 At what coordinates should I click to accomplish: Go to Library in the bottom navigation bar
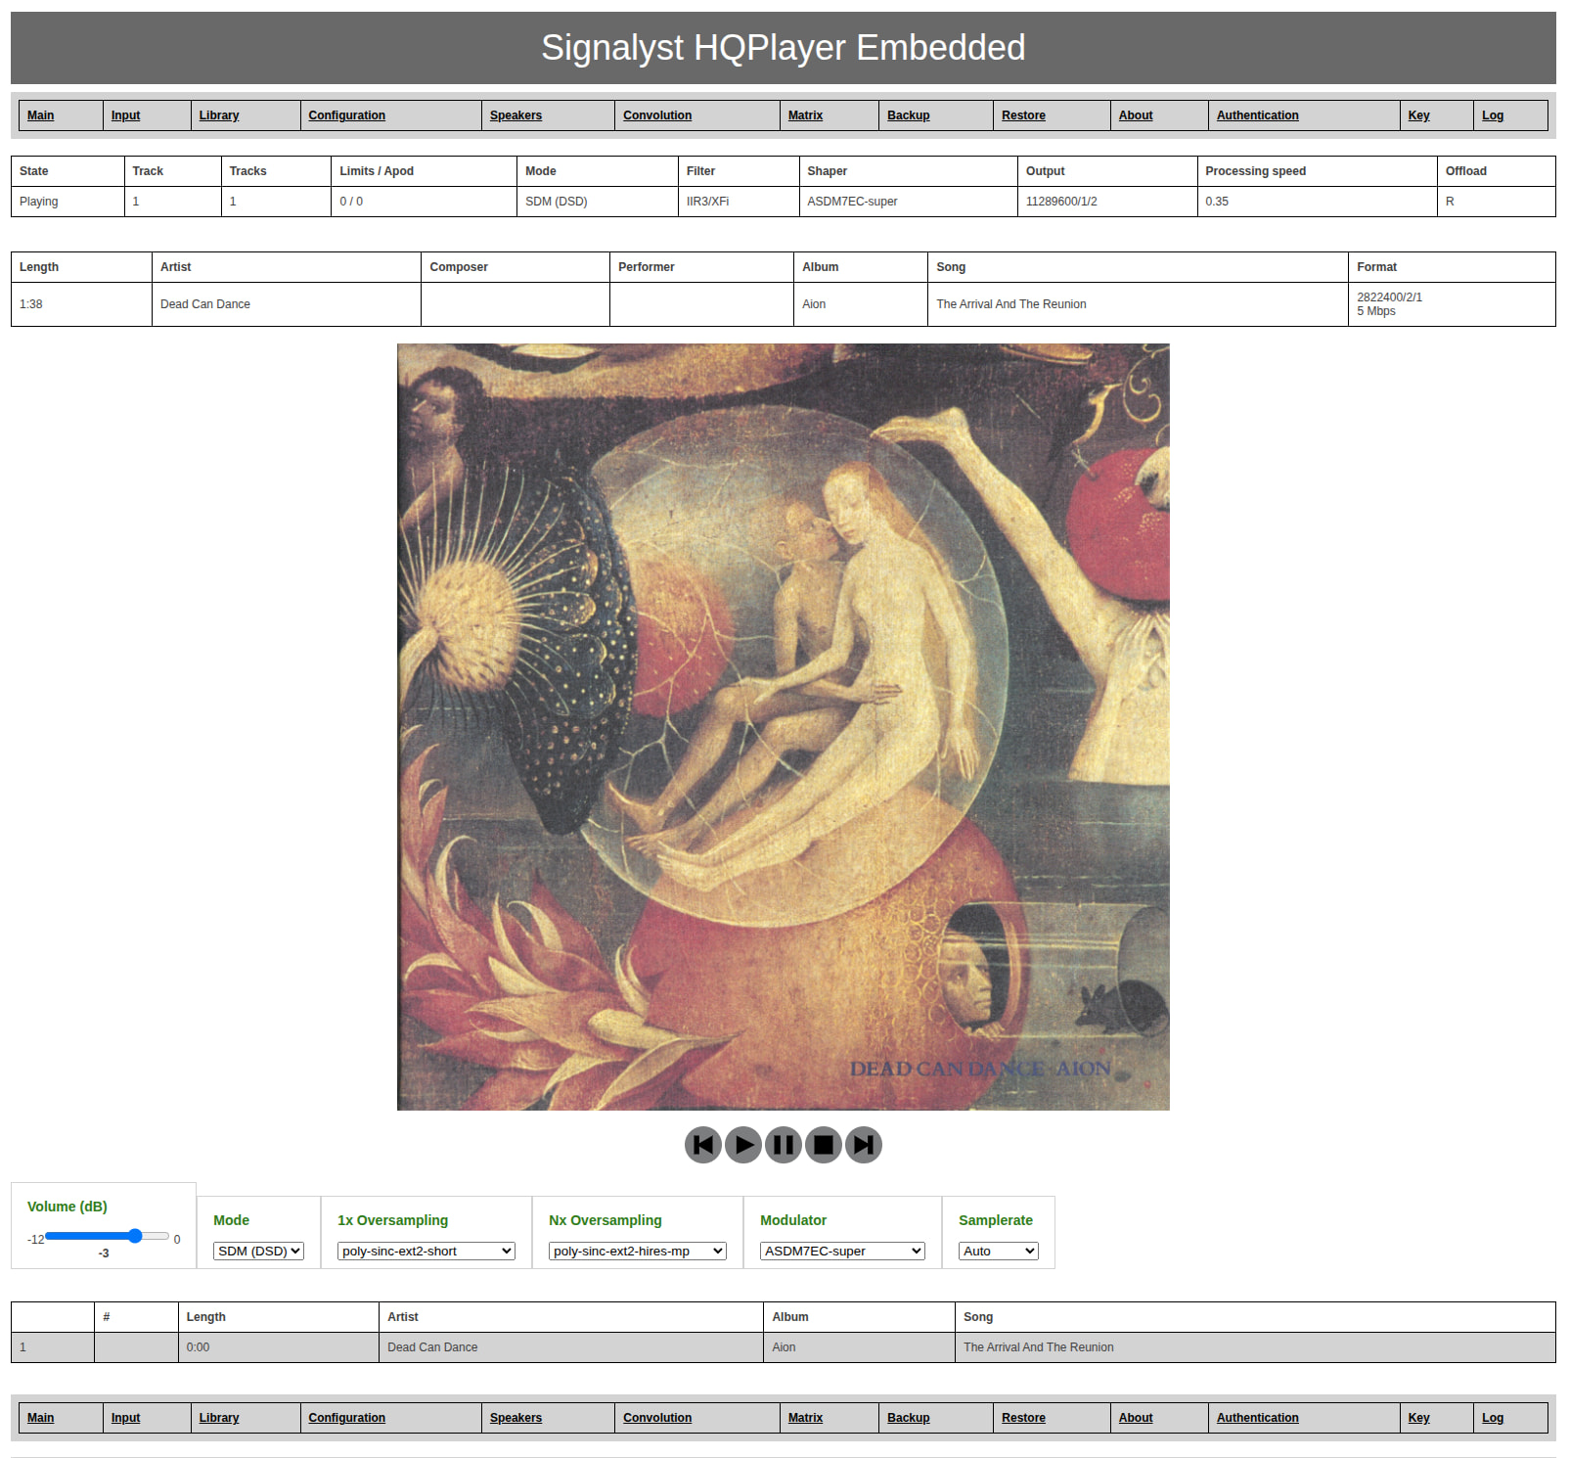[219, 1418]
